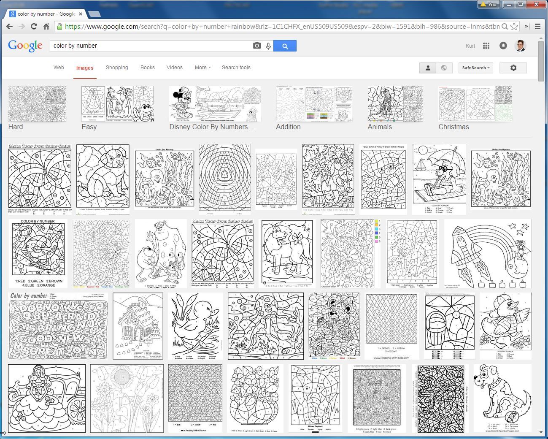The width and height of the screenshot is (548, 439).
Task: Open the Google apps grid icon
Action: tap(486, 46)
